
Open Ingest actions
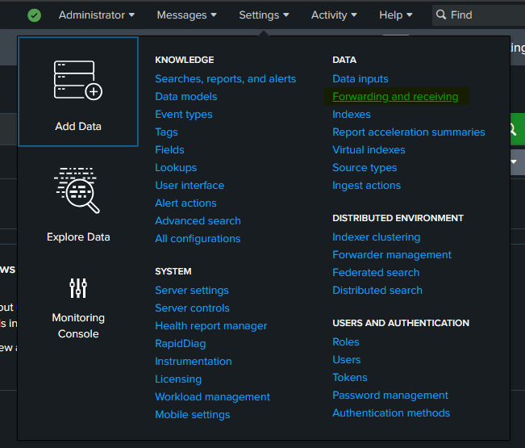coord(367,186)
